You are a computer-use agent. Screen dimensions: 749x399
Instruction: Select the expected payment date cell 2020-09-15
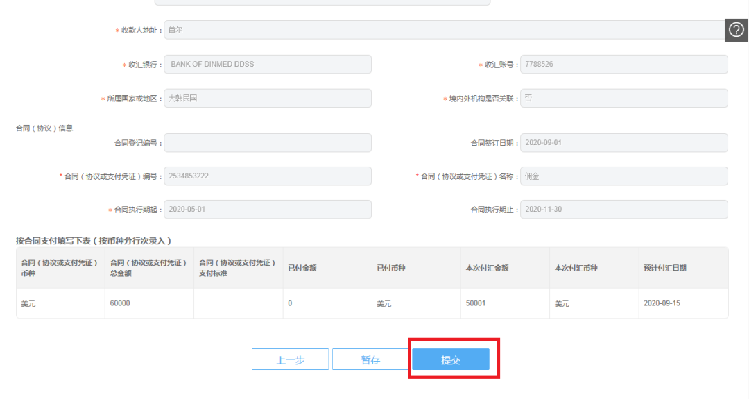click(x=684, y=303)
